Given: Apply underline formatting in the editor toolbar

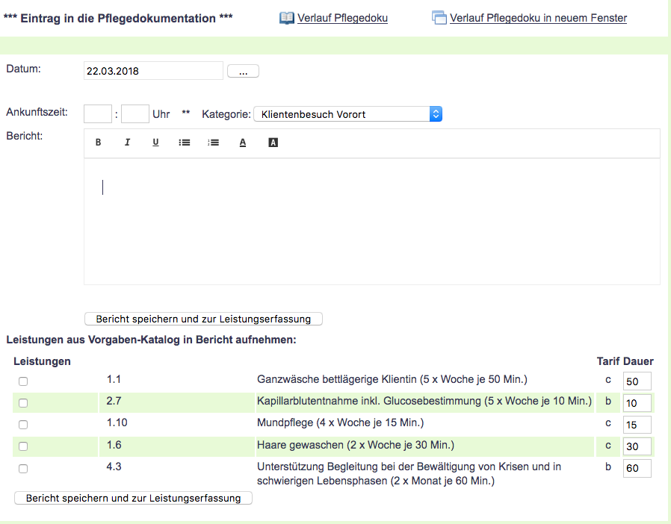Looking at the screenshot, I should [155, 143].
